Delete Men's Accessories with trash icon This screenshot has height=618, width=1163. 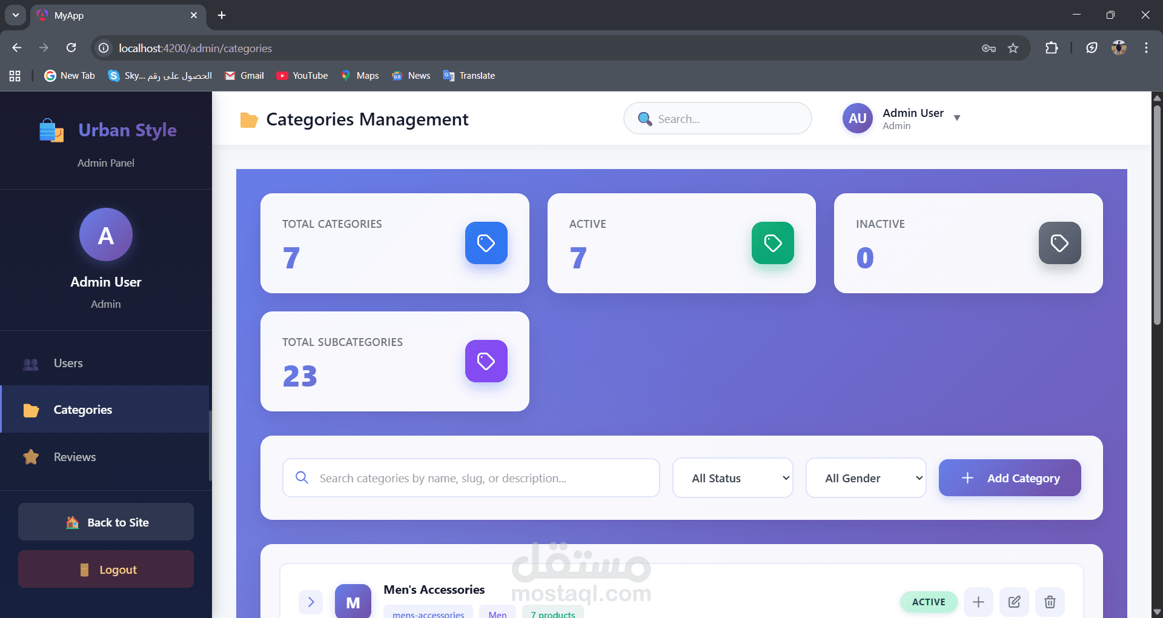tap(1050, 602)
